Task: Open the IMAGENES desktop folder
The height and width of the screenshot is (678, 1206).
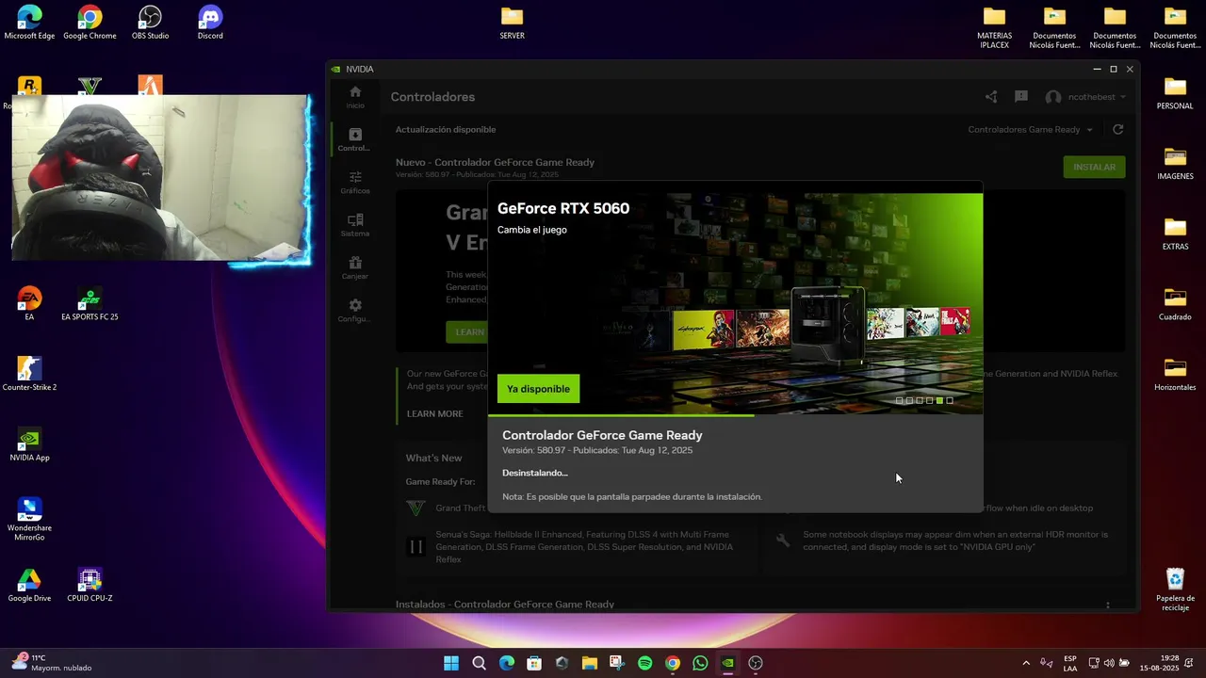Action: tap(1175, 163)
